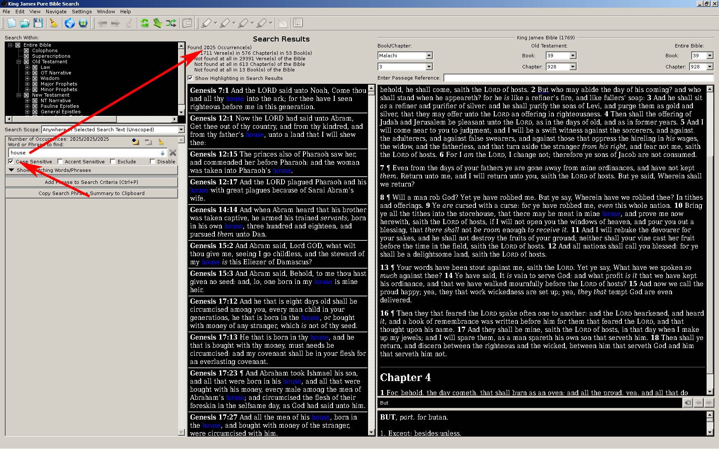Click the Enter Passage Reference input field
This screenshot has height=449, width=719.
pos(578,78)
